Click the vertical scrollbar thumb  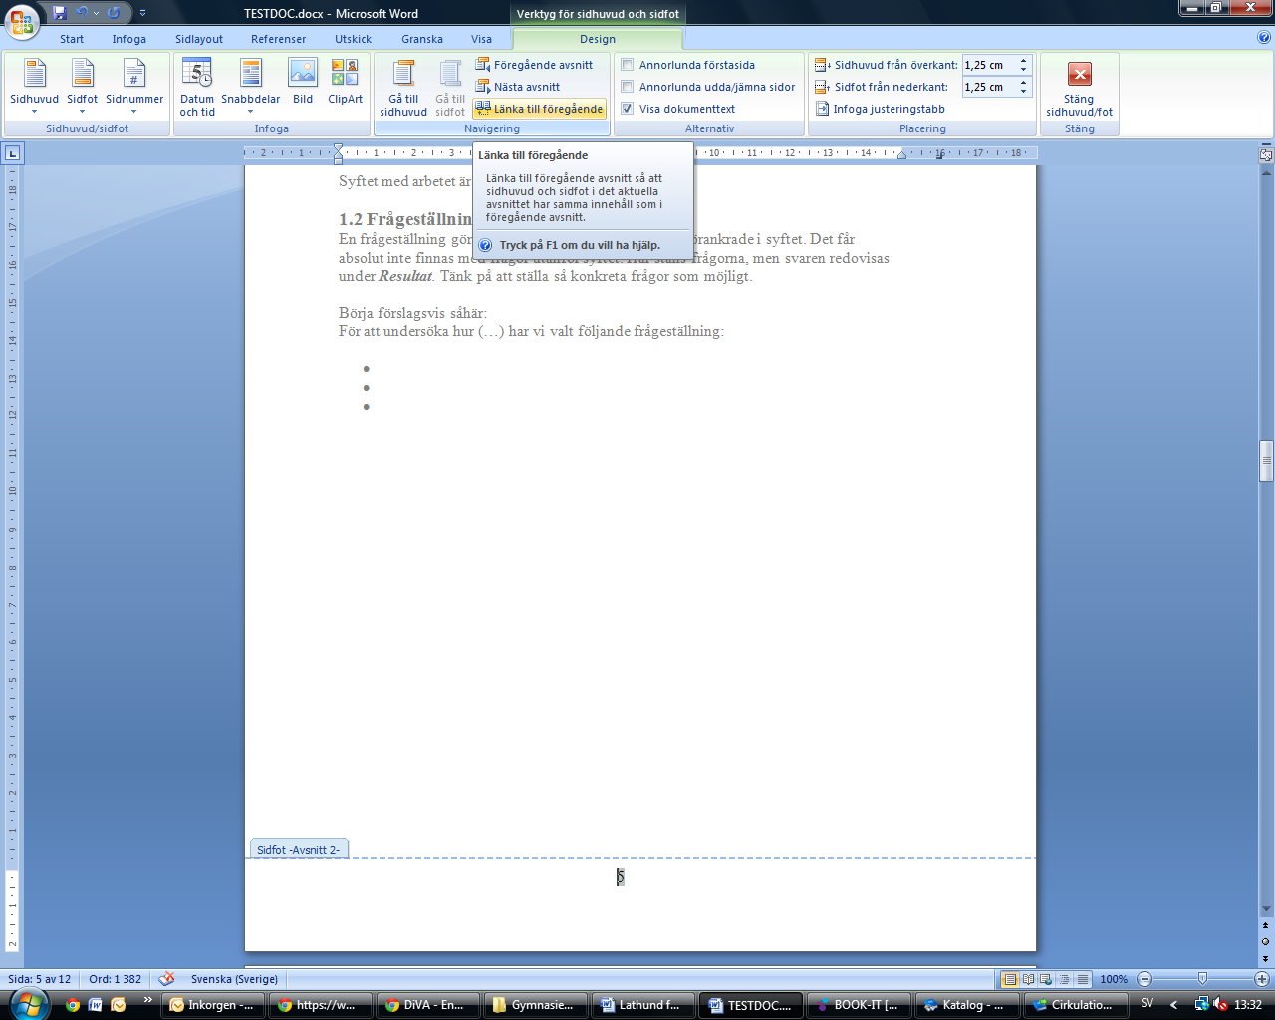[1266, 461]
